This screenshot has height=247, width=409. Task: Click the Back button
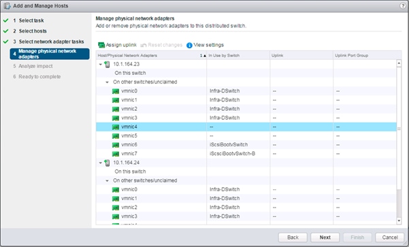(293, 237)
